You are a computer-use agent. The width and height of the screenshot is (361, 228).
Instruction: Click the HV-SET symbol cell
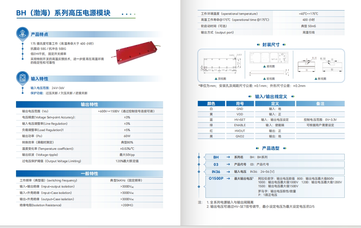coord(240,120)
